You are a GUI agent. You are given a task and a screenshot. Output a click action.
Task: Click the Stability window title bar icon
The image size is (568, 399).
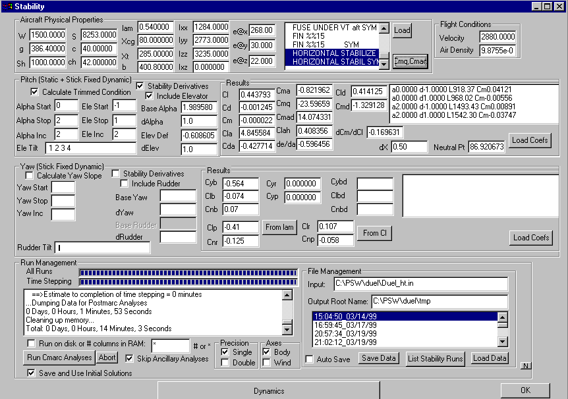click(7, 6)
